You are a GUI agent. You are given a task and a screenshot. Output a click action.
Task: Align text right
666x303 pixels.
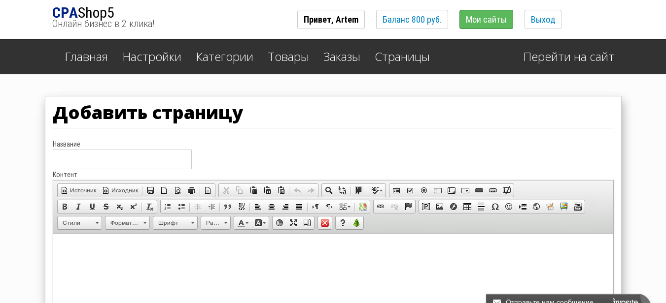(x=285, y=207)
